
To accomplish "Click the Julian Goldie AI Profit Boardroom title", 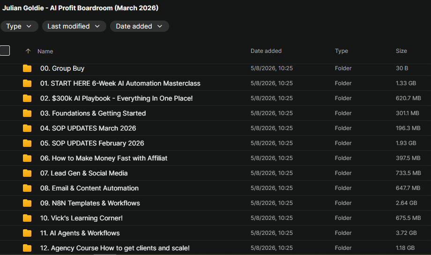I will [x=80, y=8].
